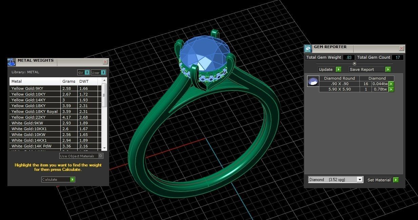
Task: Click the green arrow next to Set Material
Action: (396, 180)
